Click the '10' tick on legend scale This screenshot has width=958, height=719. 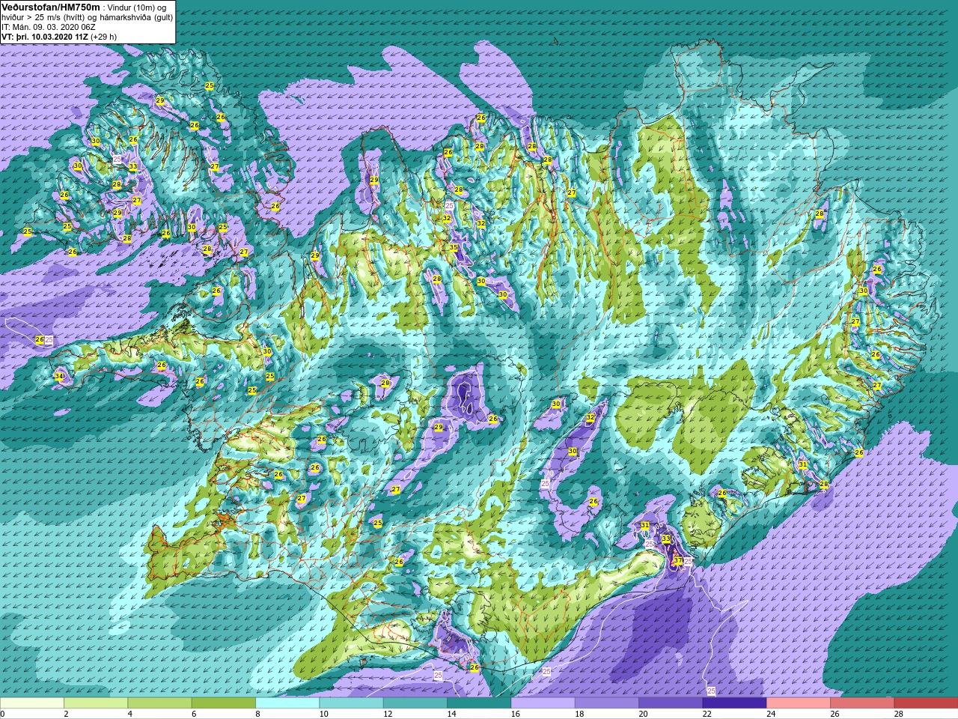pyautogui.click(x=323, y=715)
